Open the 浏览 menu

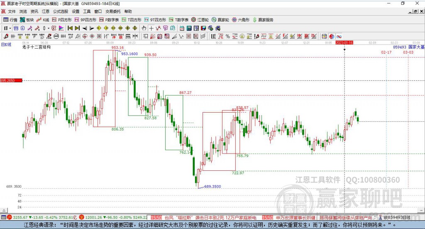[23, 11]
